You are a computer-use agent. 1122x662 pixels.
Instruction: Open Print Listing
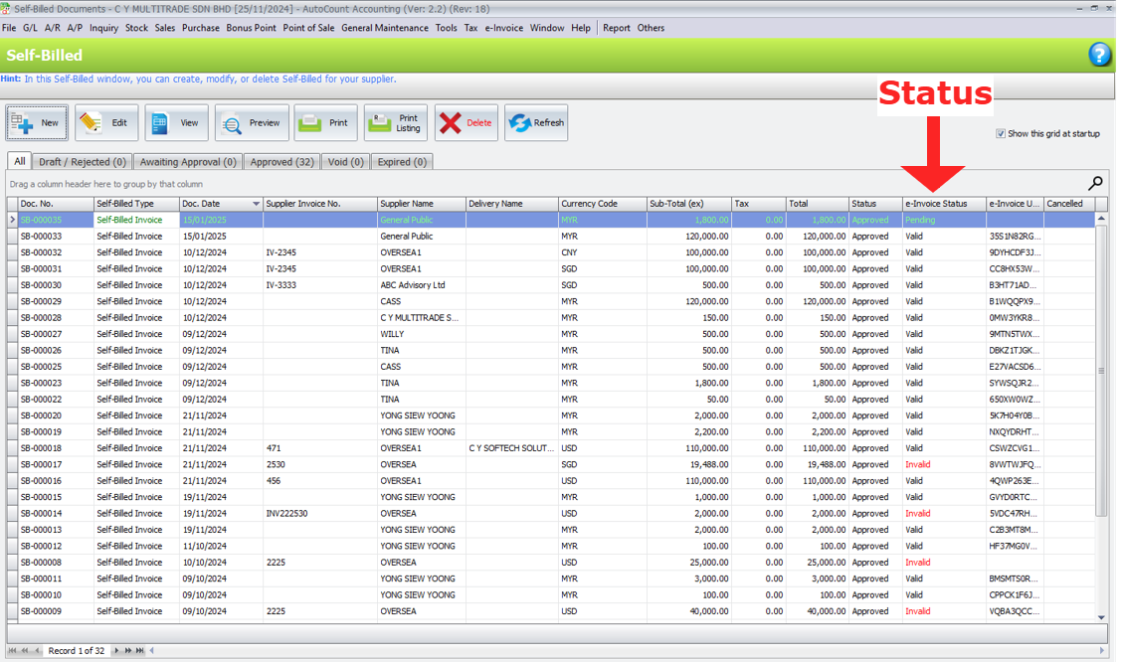click(395, 123)
